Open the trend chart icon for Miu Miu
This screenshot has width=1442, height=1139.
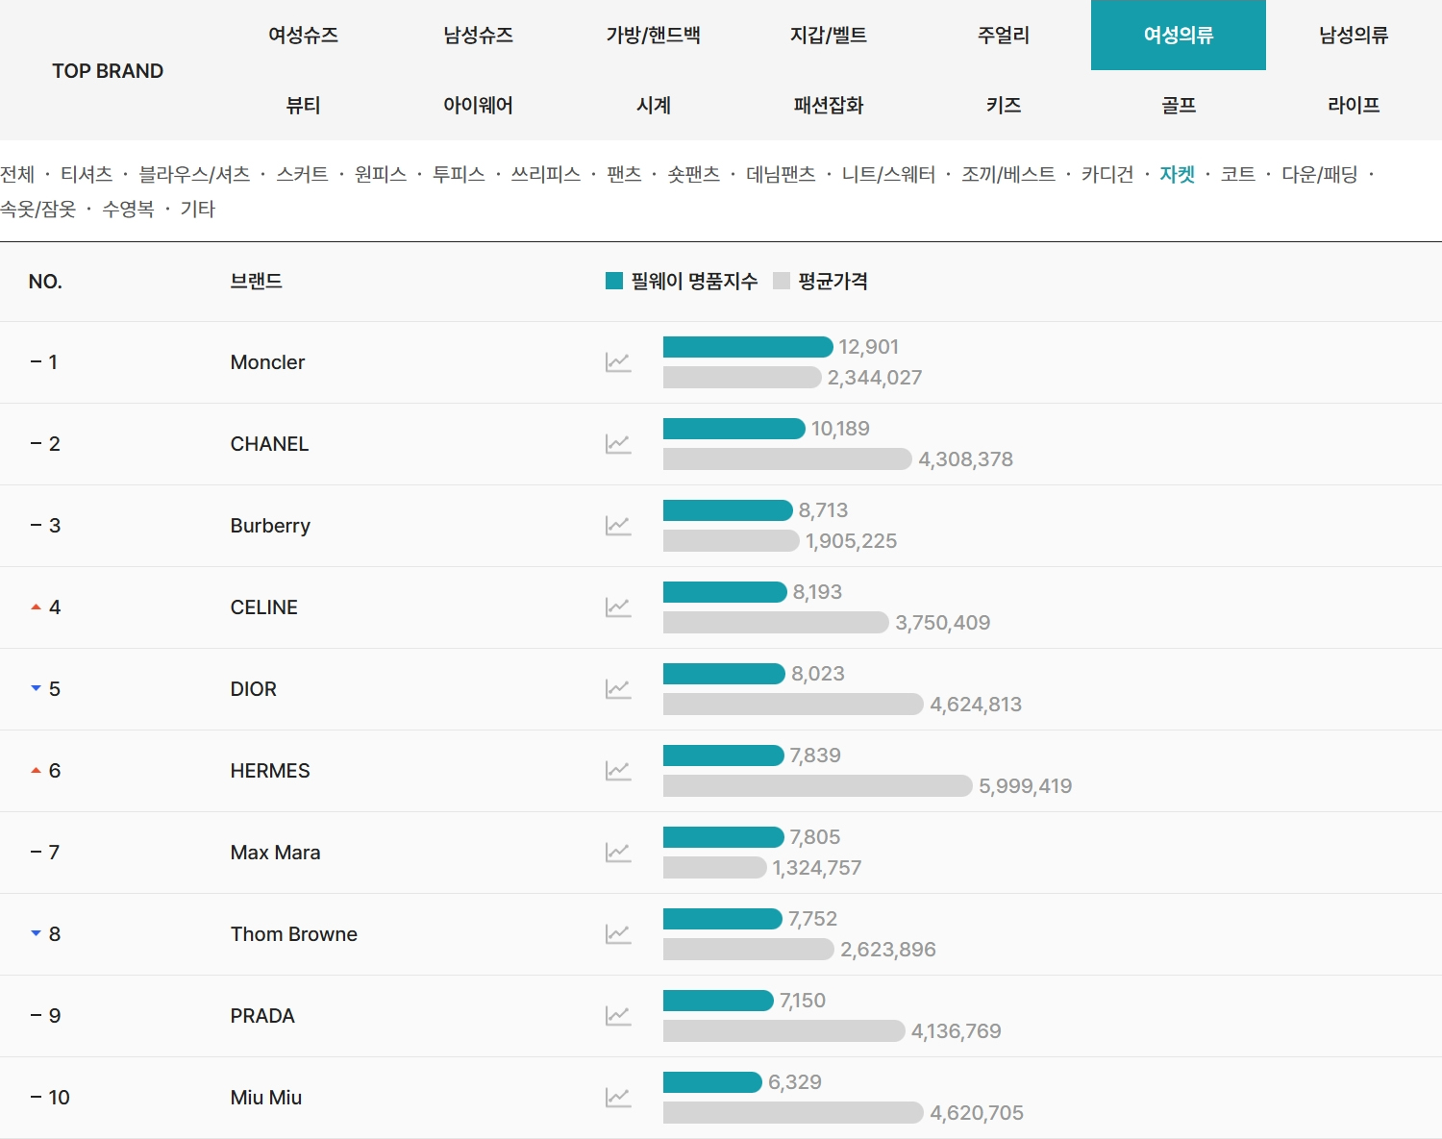coord(618,1098)
